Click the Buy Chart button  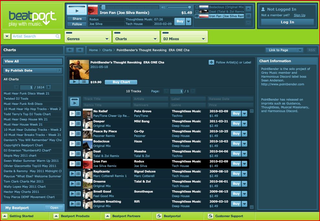[x=121, y=82]
